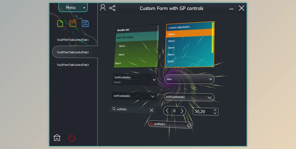This screenshot has width=296, height=149.
Task: Click the blue list's yellow scrollbar
Action: (x=213, y=37)
